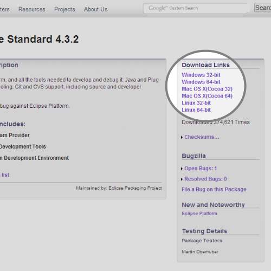Click the Bugzilla heading

coord(193,156)
